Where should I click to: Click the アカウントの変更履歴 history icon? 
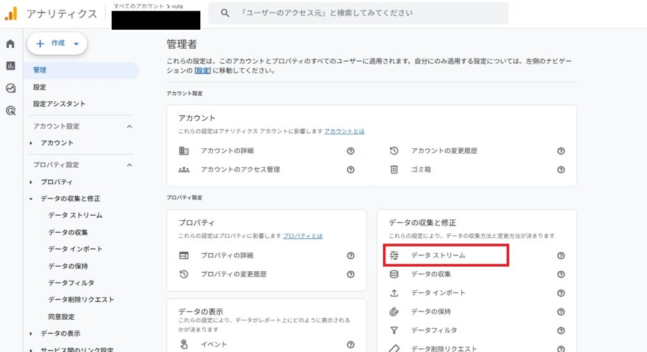394,151
